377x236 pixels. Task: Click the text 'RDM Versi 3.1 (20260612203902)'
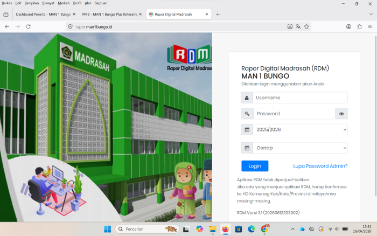[268, 213]
